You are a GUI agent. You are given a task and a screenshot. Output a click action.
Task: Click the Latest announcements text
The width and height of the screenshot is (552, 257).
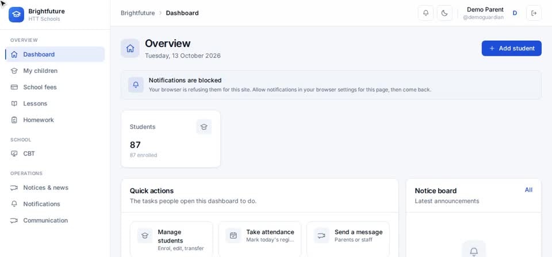point(447,201)
